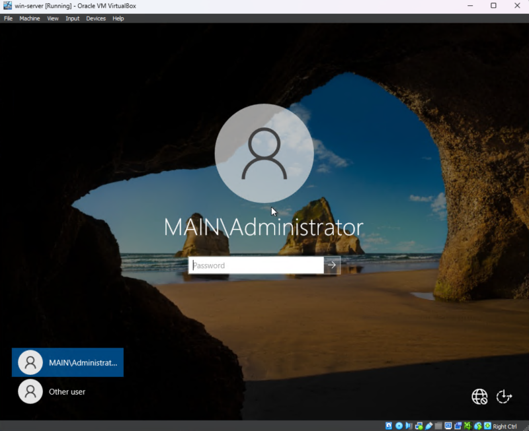Viewport: 529px width, 431px height.
Task: Open the Machine menu
Action: [29, 18]
